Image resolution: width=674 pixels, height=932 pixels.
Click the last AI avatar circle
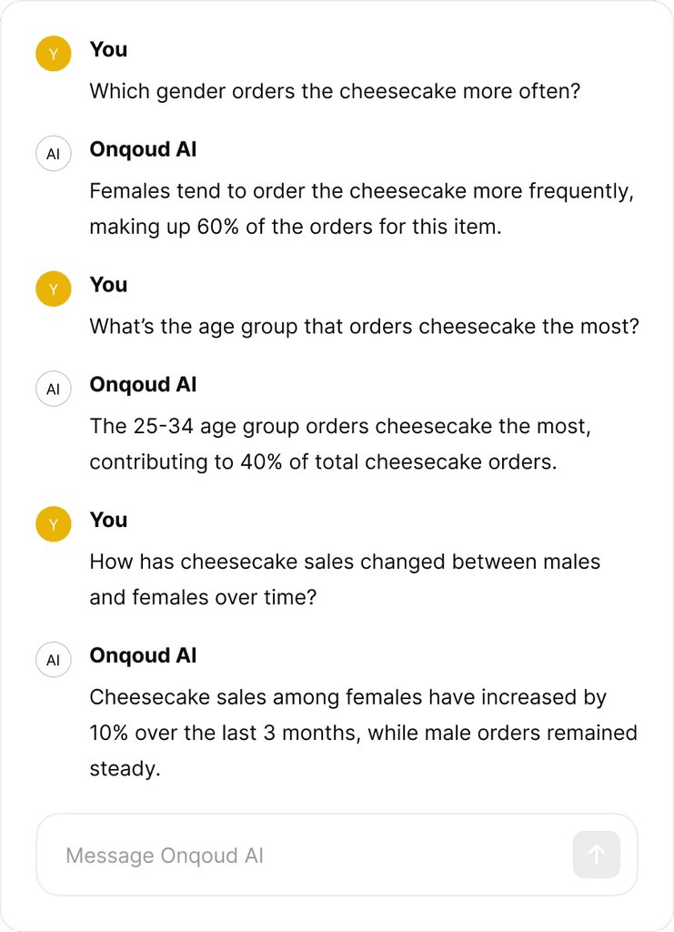coord(54,660)
